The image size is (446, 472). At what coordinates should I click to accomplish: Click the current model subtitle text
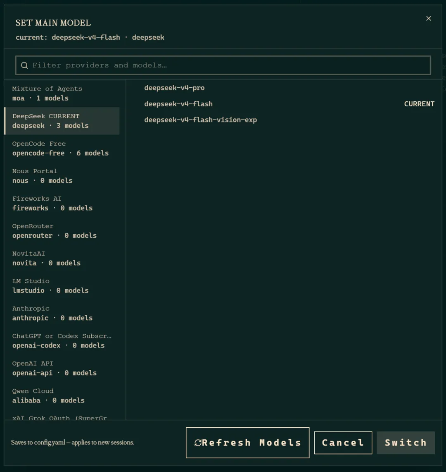90,37
